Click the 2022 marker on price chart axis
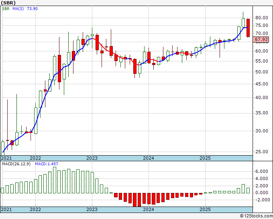273x219 pixels. pos(35,158)
